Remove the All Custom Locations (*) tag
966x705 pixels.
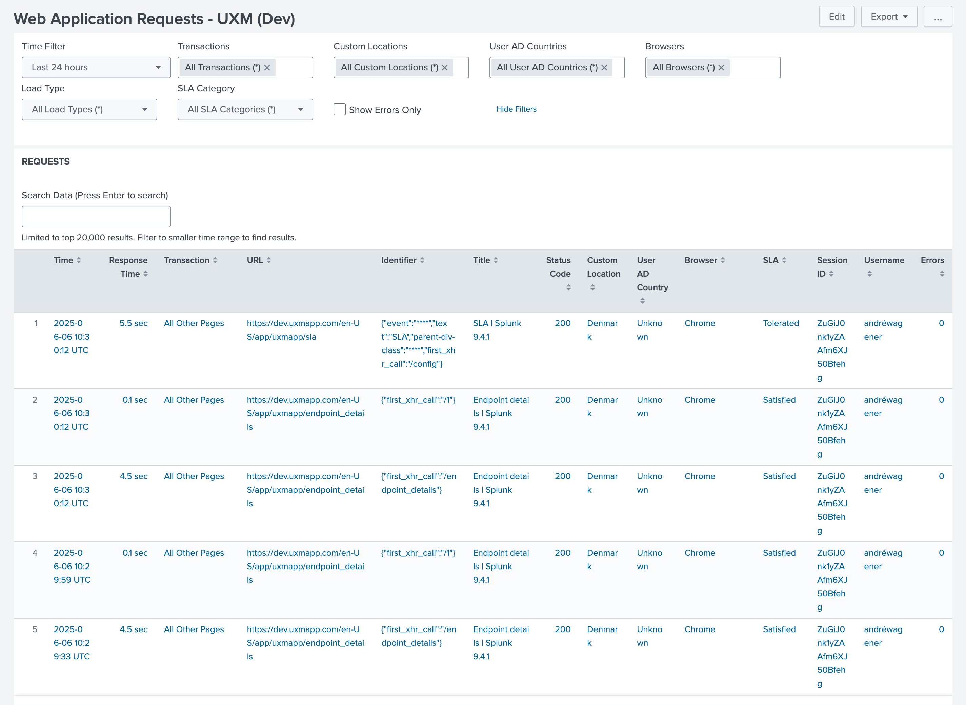coord(445,68)
